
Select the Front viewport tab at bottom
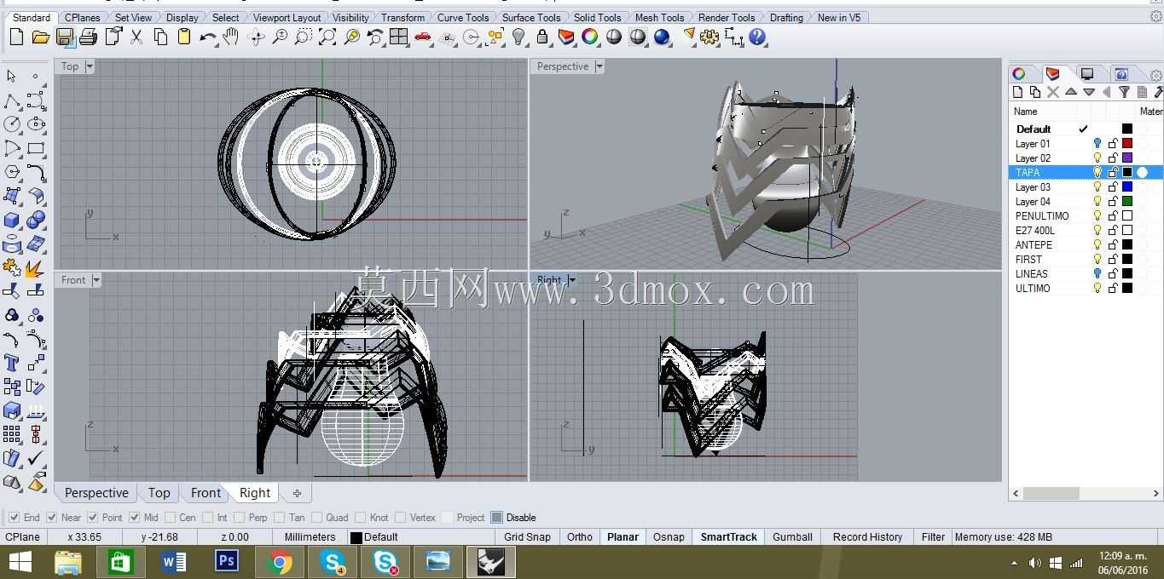tap(206, 493)
